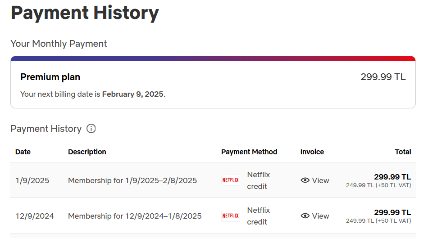The height and width of the screenshot is (238, 428).
Task: Click the Premium plan title
Action: pyautogui.click(x=50, y=77)
